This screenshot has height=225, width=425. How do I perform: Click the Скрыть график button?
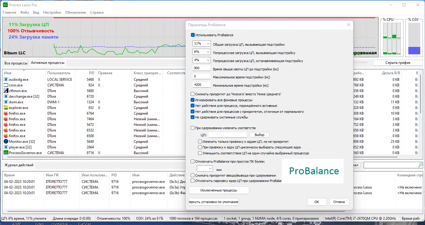pos(398,63)
